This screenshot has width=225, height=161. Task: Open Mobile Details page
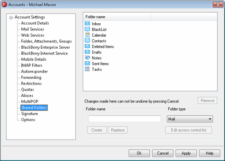pos(34,59)
